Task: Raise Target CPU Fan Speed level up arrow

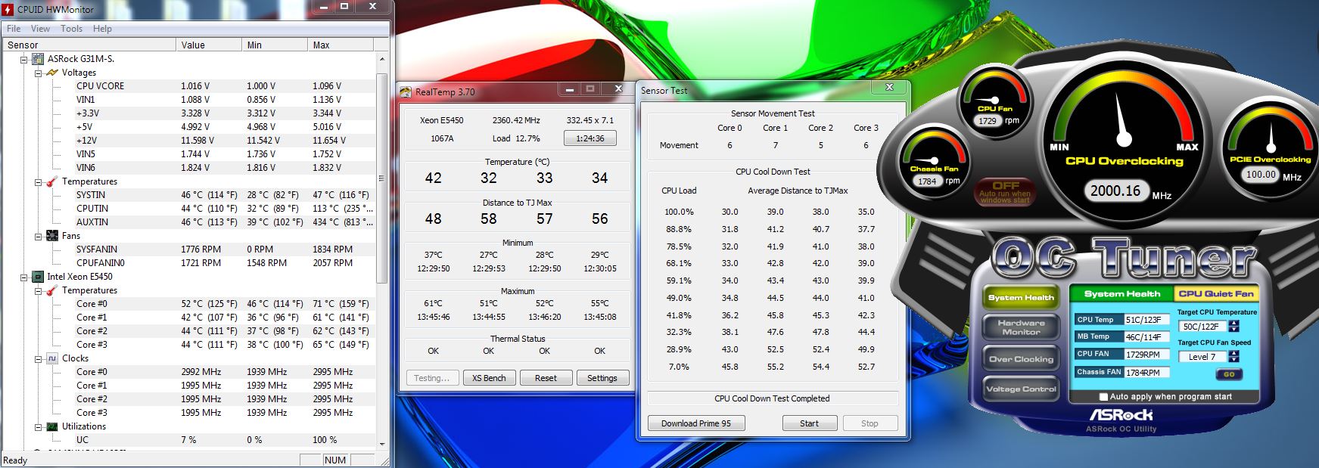Action: click(x=1234, y=354)
